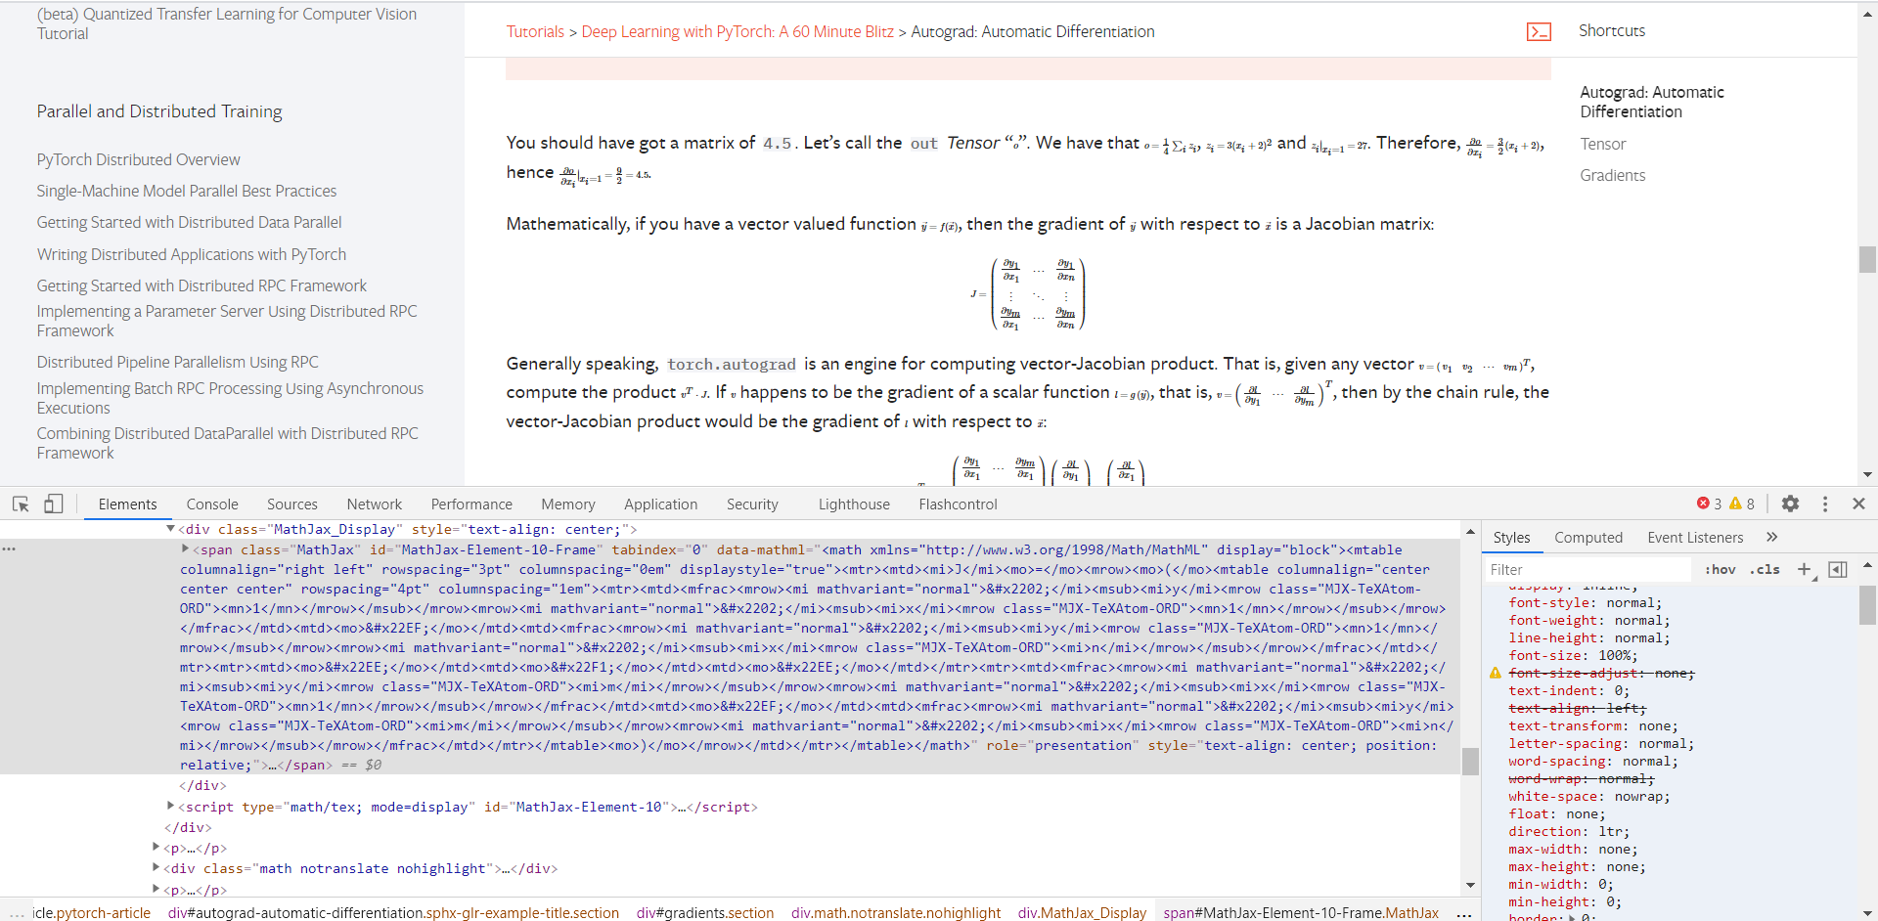Click the yellow warning count indicator
The height and width of the screenshot is (921, 1878).
pos(1742,504)
